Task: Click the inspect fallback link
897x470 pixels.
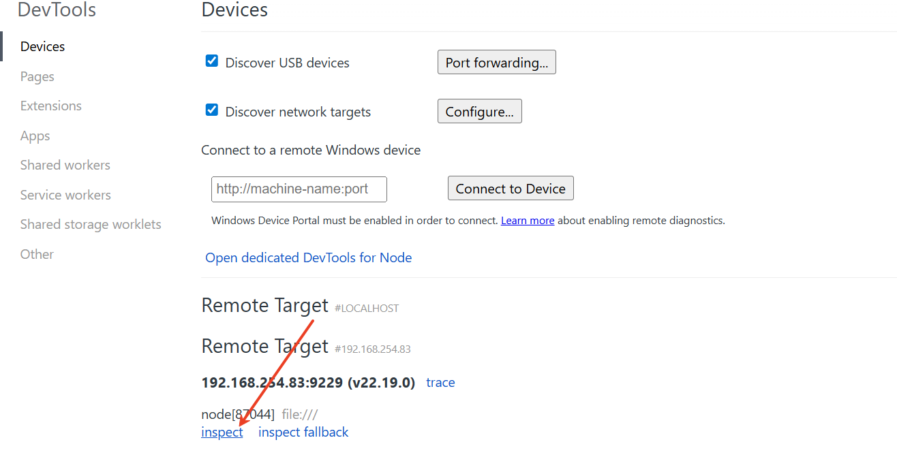Action: coord(303,433)
